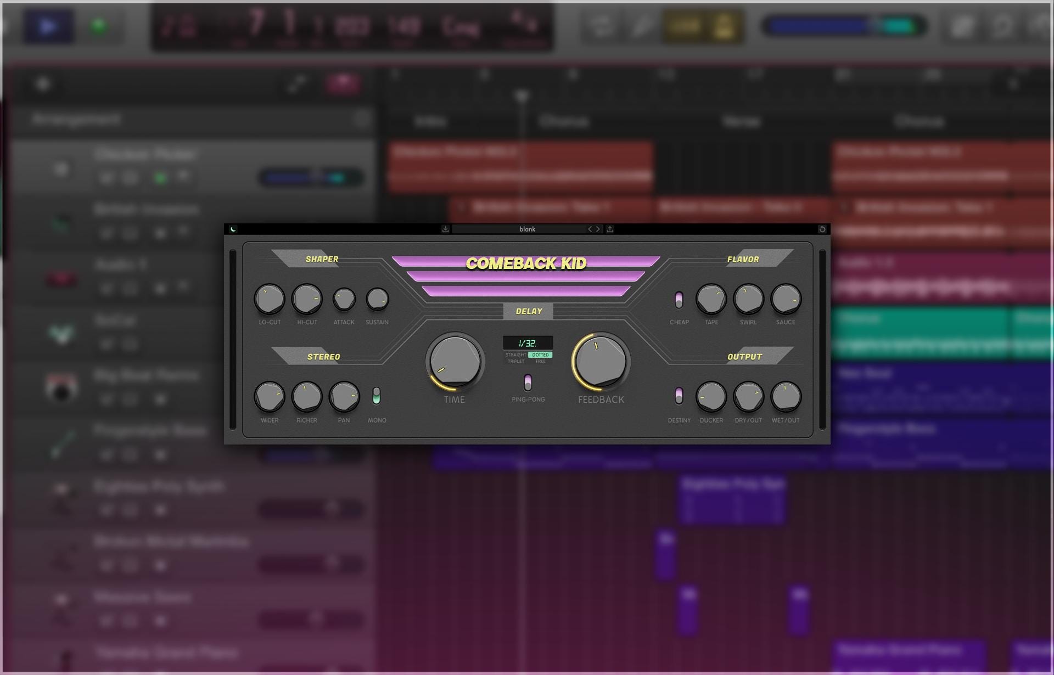Click the RICHER knob
The height and width of the screenshot is (675, 1054).
click(x=307, y=397)
